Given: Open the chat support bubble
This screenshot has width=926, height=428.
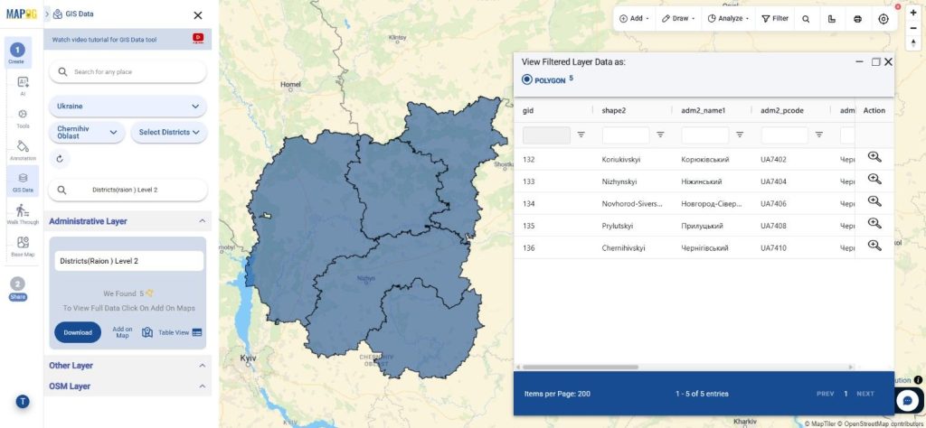Looking at the screenshot, I should (907, 401).
